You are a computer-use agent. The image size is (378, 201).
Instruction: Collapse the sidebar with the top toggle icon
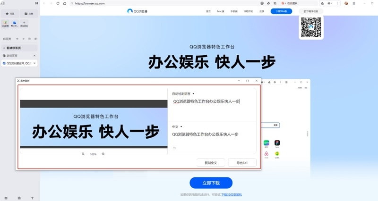[36, 3]
